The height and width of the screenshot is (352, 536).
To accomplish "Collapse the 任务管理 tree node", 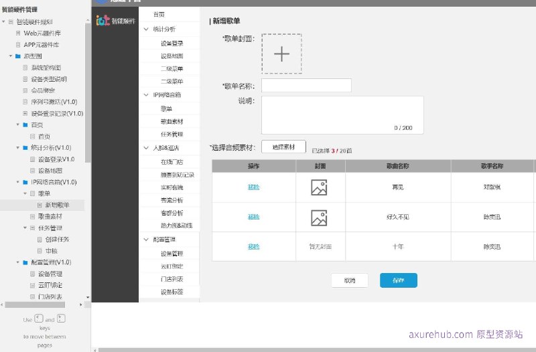I will pos(25,228).
